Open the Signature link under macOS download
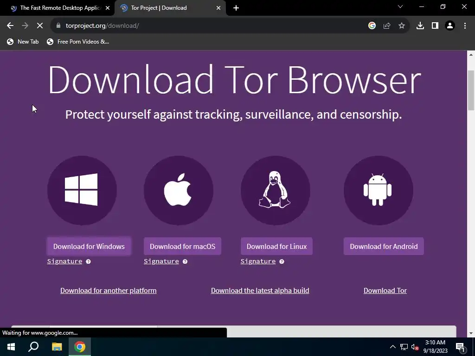The height and width of the screenshot is (356, 475). click(161, 261)
